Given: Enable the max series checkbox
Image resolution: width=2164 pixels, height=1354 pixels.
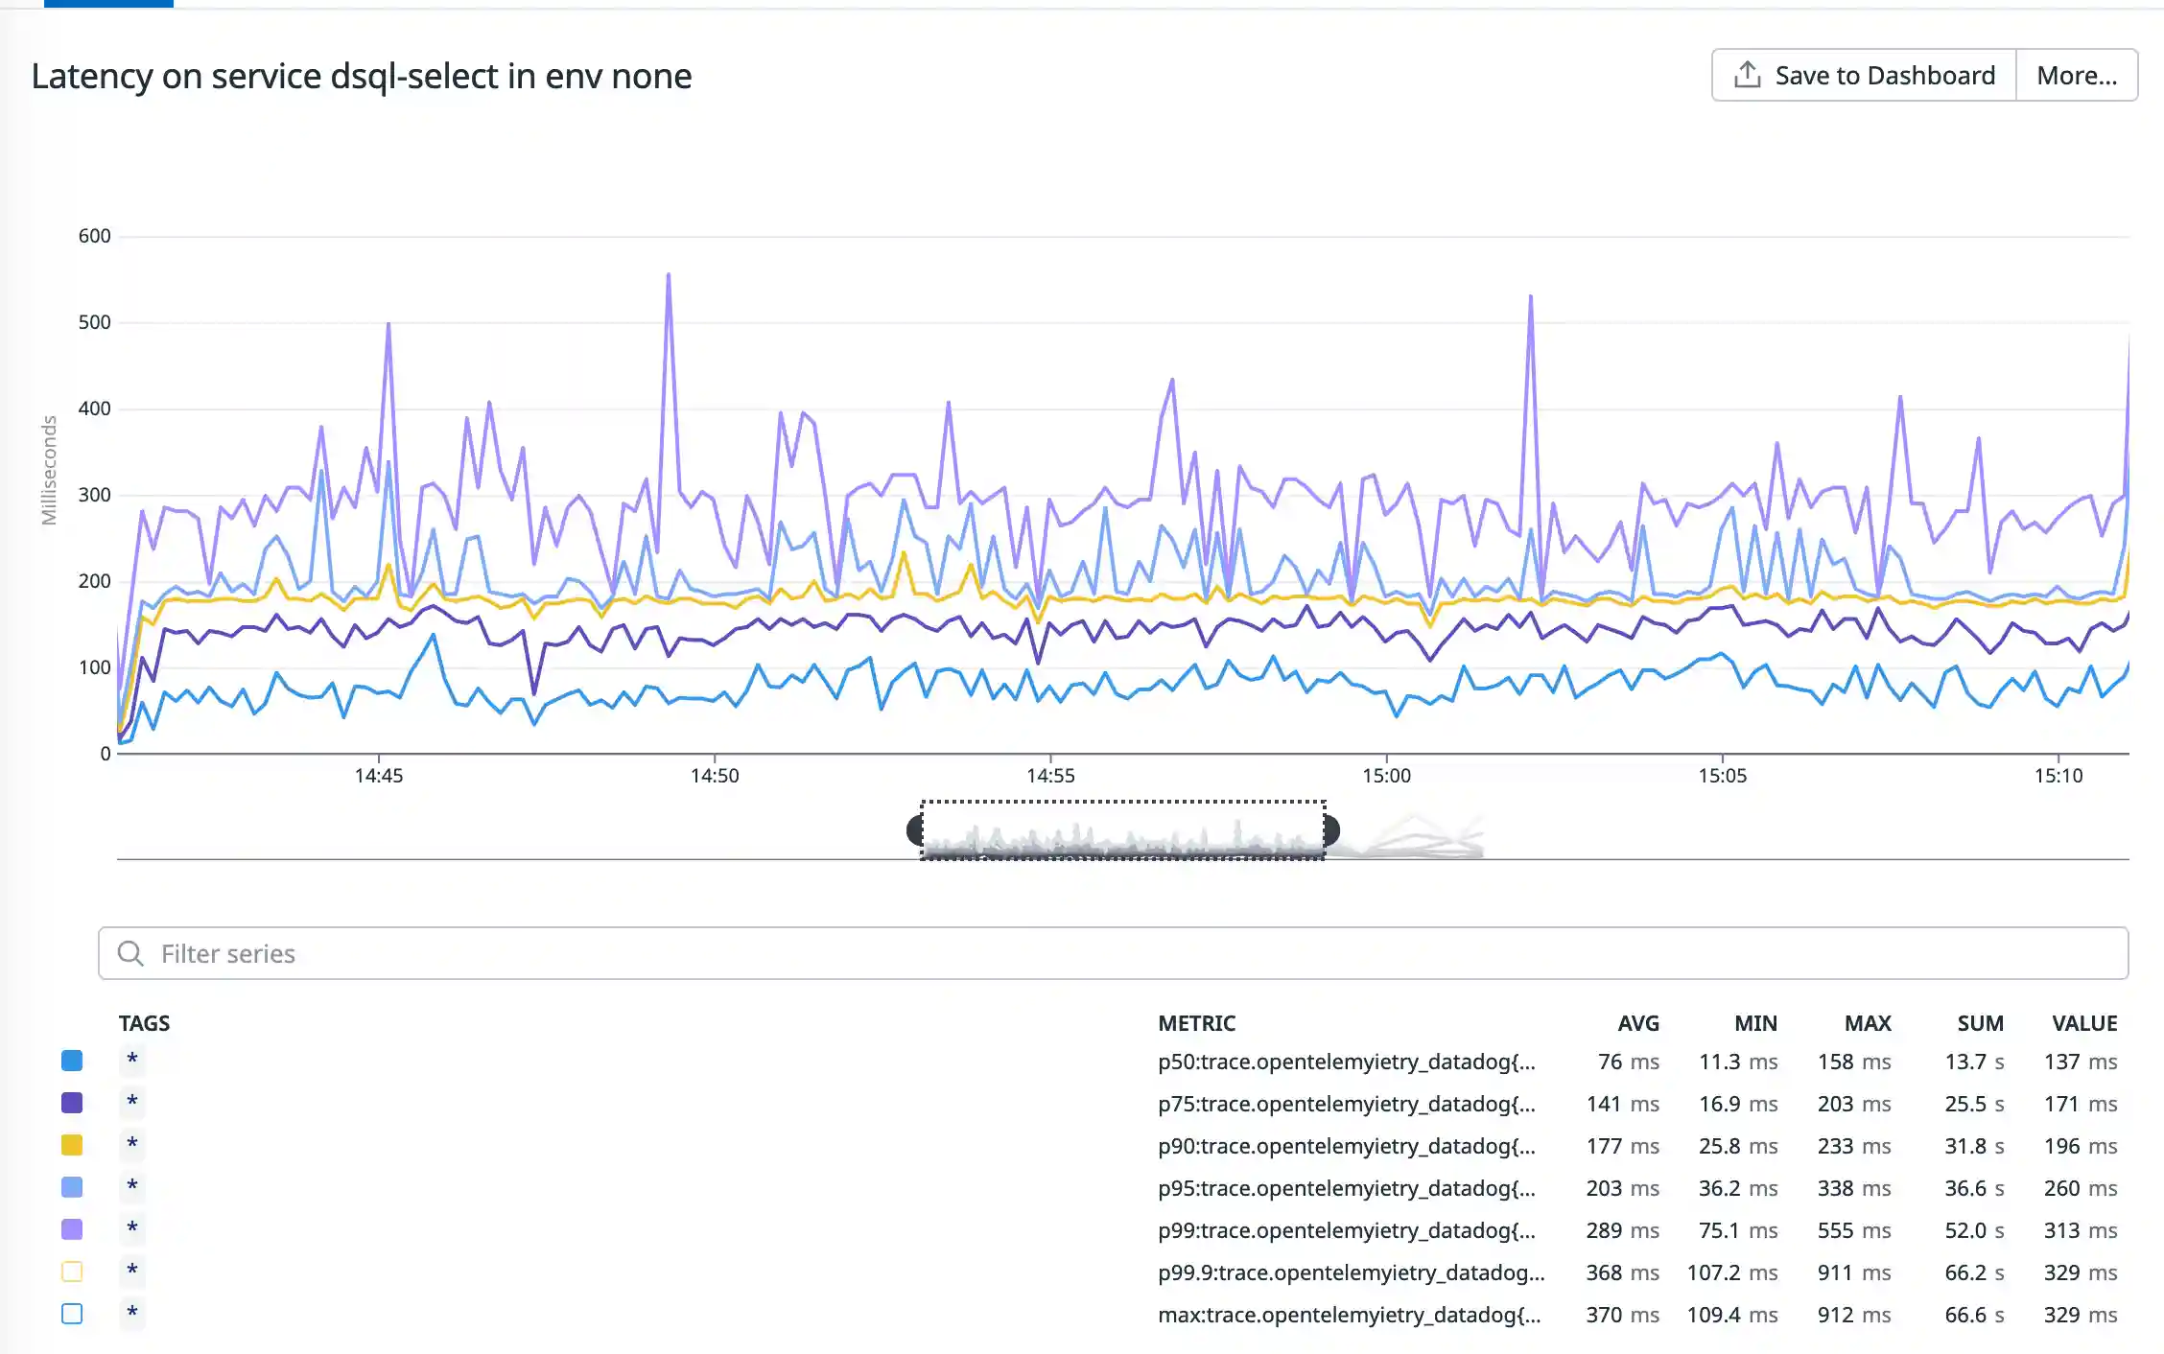Looking at the screenshot, I should click(x=72, y=1314).
